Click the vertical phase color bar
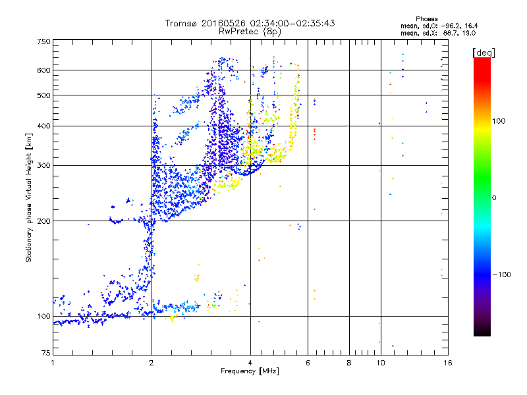 [x=482, y=196]
